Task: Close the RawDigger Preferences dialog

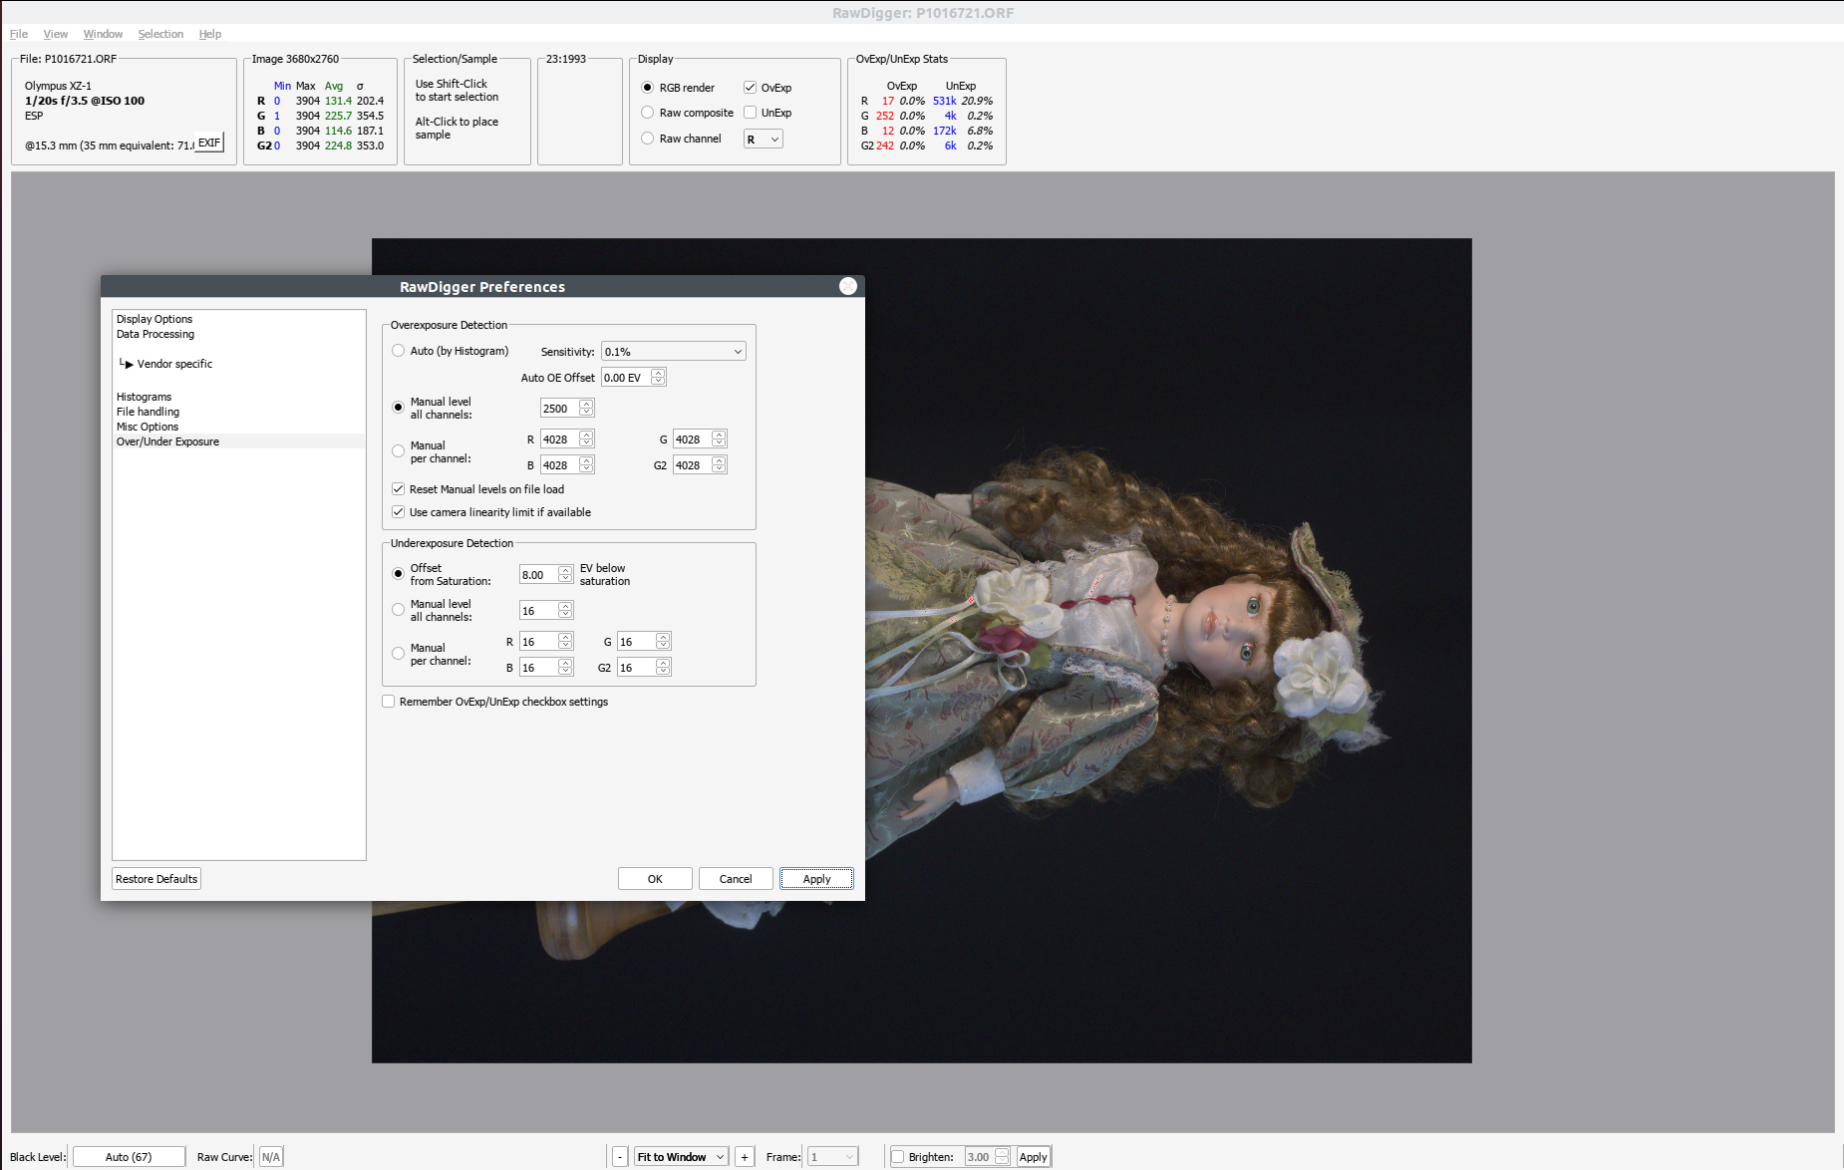Action: point(848,287)
